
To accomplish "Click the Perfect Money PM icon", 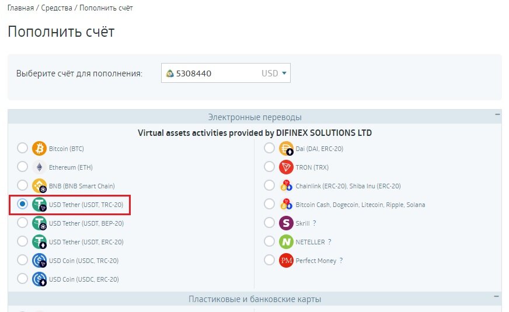I will tap(286, 261).
